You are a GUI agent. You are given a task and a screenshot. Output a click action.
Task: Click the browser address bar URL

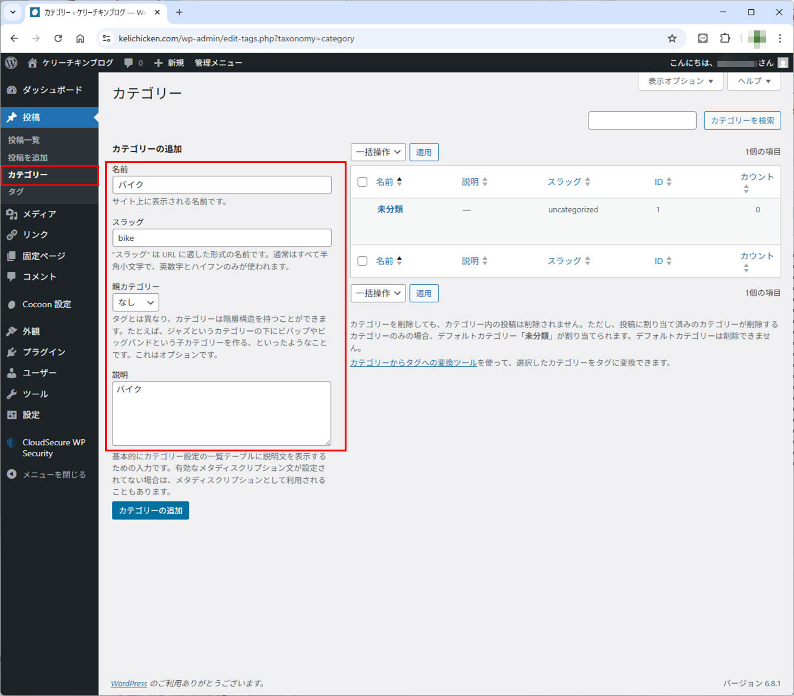tap(236, 38)
